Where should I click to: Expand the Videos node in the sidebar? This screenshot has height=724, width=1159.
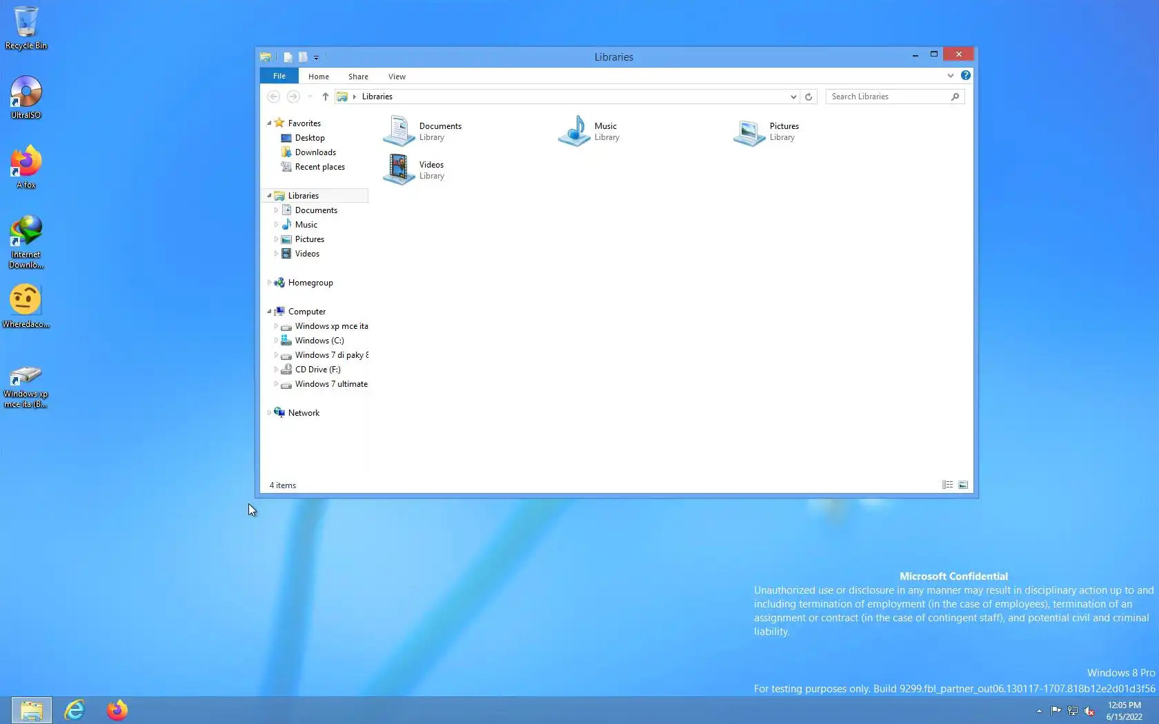coord(276,254)
